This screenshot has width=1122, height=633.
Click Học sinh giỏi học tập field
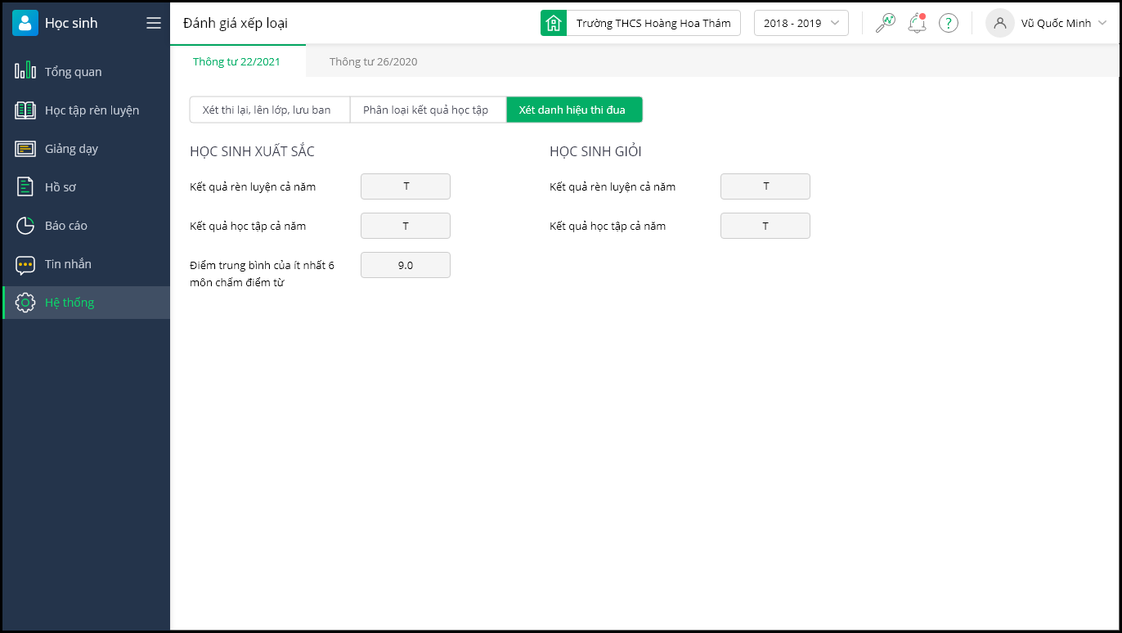pos(765,226)
